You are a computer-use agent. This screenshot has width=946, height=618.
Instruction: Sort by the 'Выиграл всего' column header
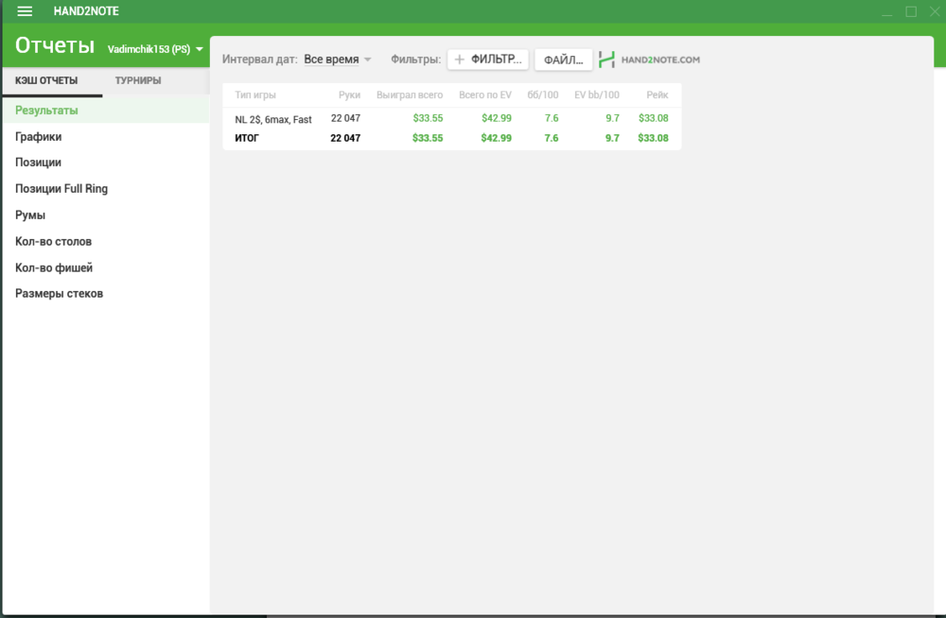[409, 95]
